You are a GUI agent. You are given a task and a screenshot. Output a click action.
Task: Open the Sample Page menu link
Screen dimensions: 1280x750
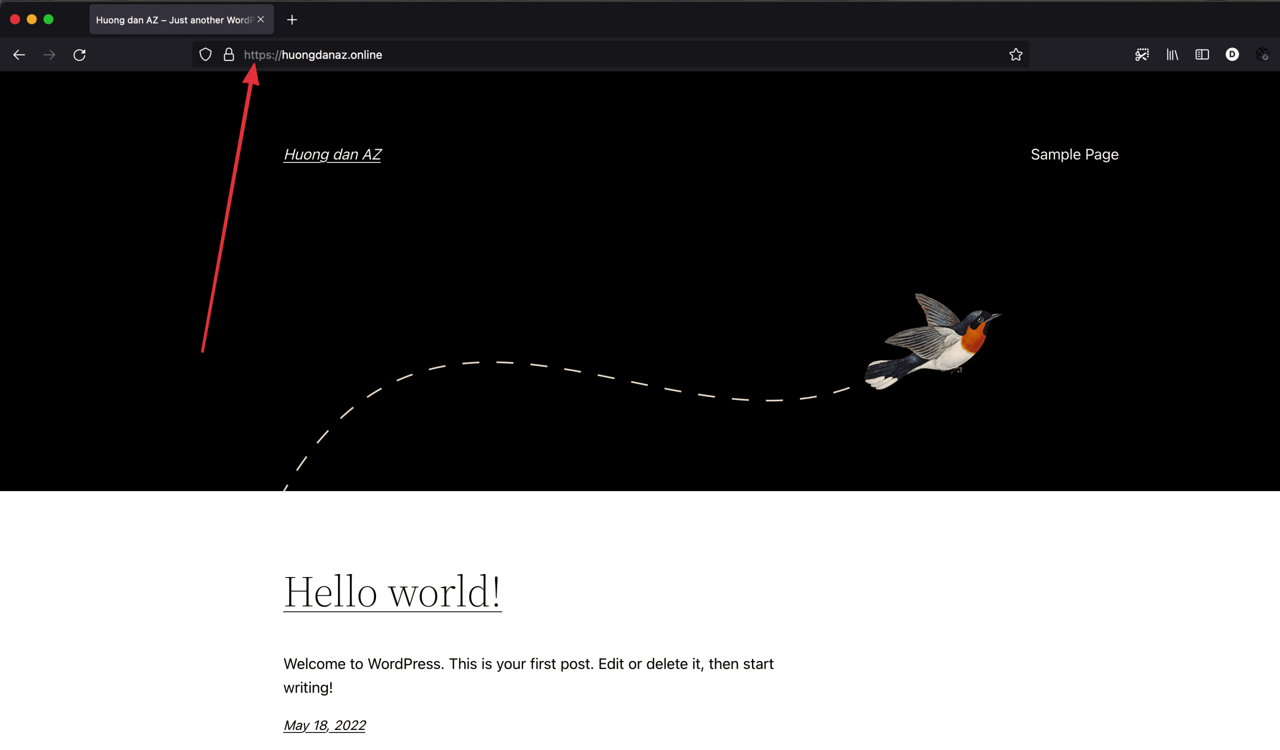click(x=1074, y=154)
